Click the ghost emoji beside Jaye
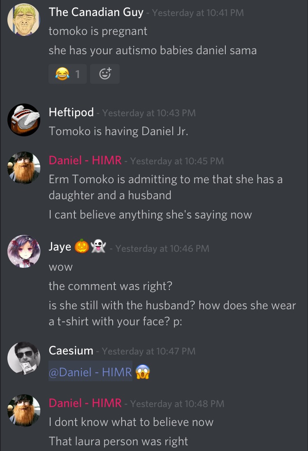This screenshot has height=451, width=308. (98, 246)
